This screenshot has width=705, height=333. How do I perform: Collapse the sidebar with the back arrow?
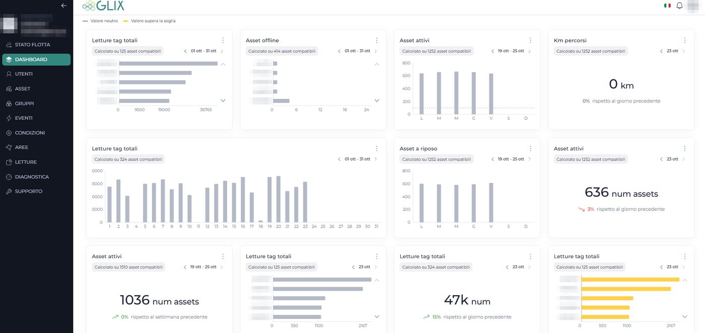(63, 6)
